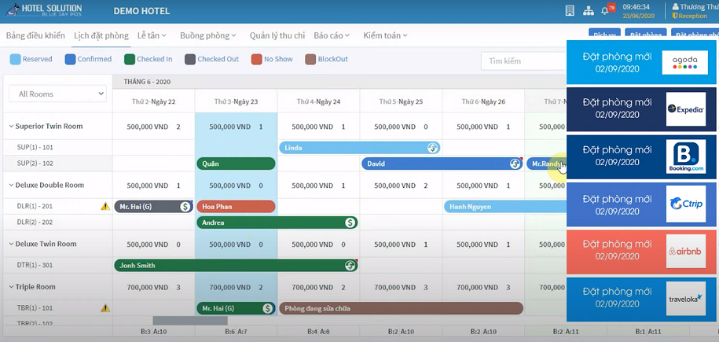719x342 pixels.
Task: Click the Tìm kiếm search field
Action: [x=523, y=61]
